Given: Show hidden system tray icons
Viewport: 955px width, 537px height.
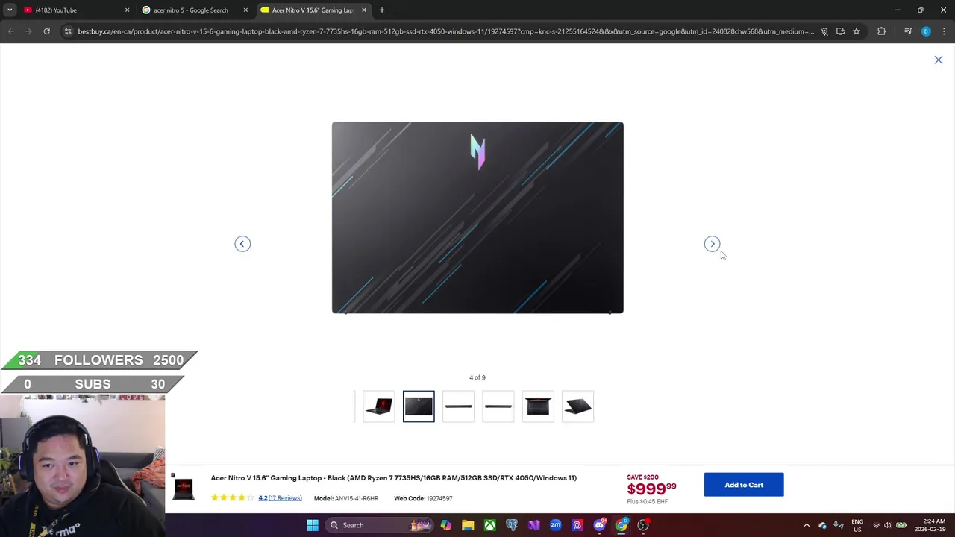Looking at the screenshot, I should [807, 525].
